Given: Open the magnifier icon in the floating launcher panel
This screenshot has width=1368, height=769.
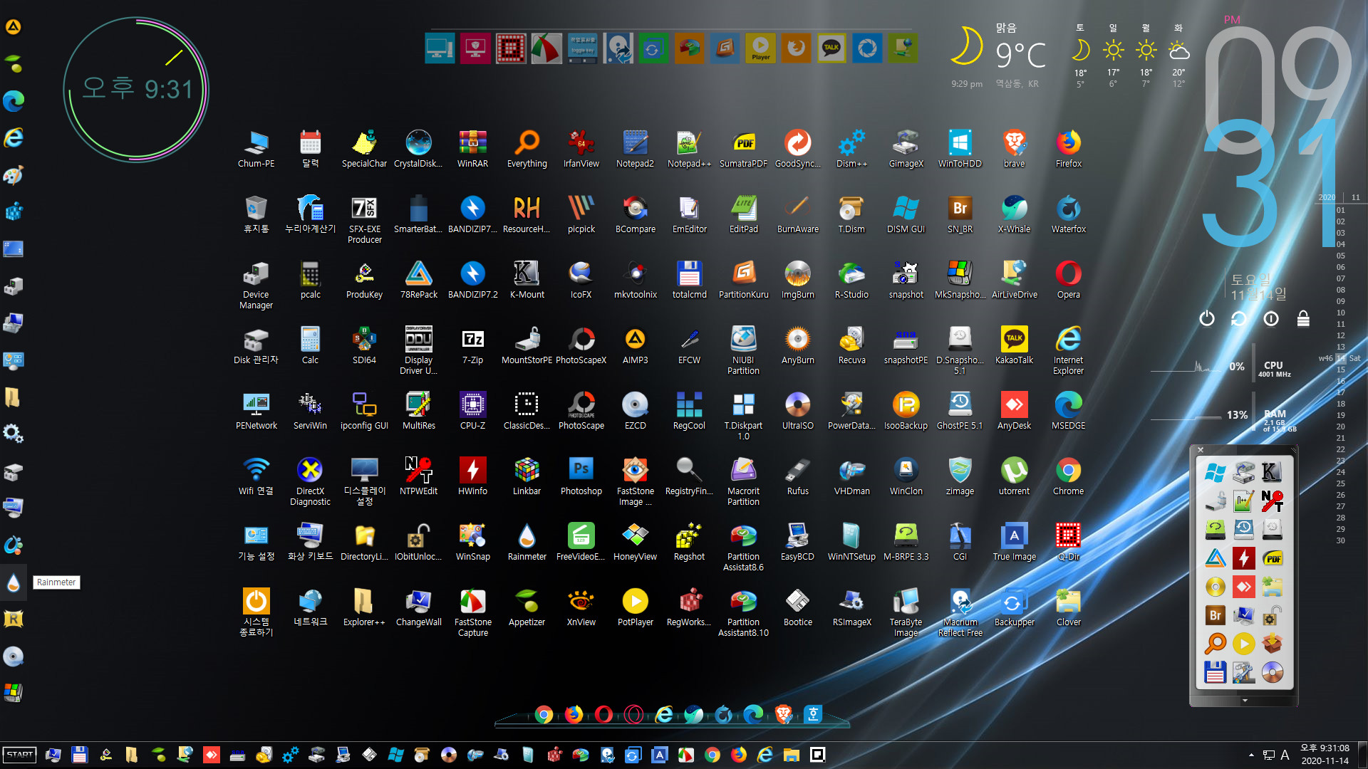Looking at the screenshot, I should coord(1215,644).
